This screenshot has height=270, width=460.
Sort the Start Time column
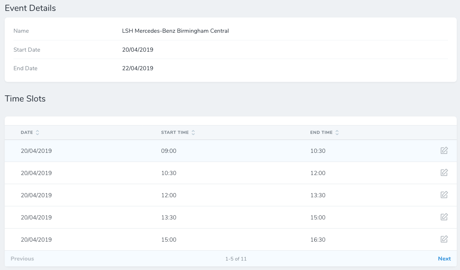coord(178,132)
